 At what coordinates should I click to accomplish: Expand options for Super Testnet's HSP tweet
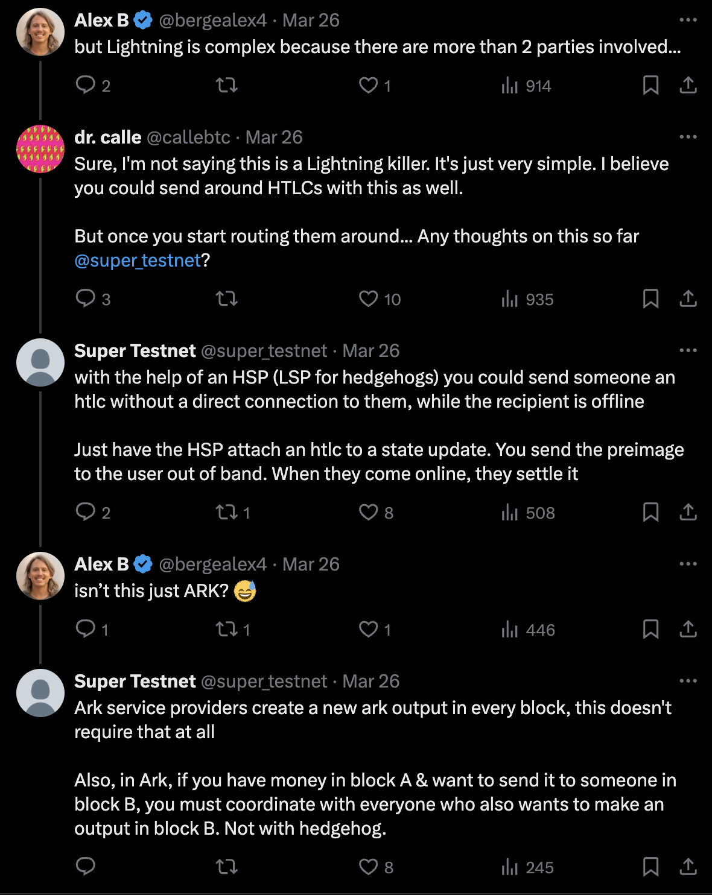tap(688, 350)
